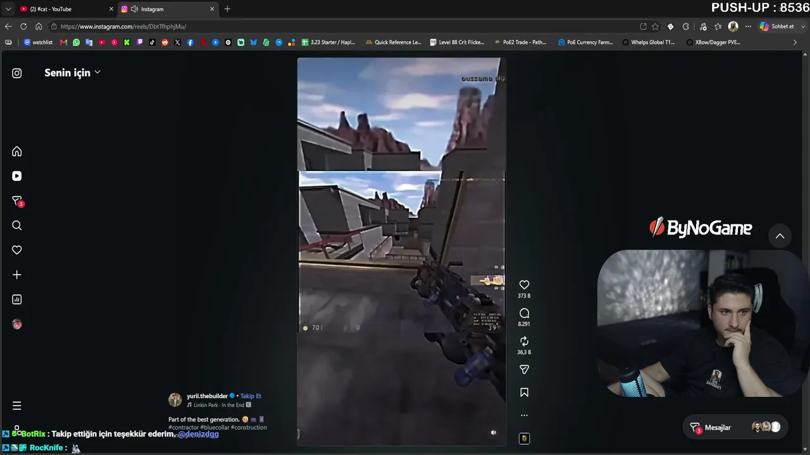Open WhatsApp bookmark icon
This screenshot has height=455, width=810.
tap(77, 42)
